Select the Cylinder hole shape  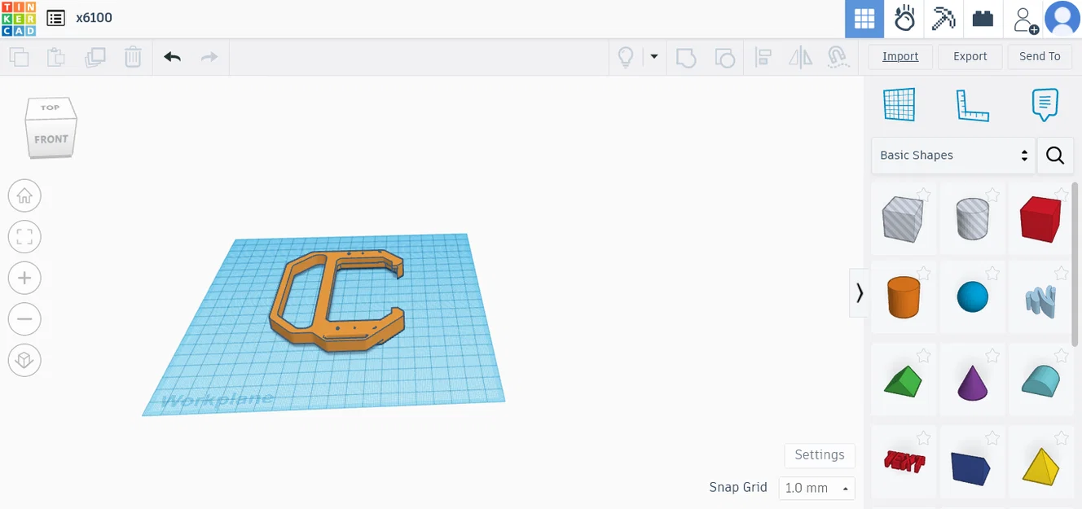(x=973, y=218)
